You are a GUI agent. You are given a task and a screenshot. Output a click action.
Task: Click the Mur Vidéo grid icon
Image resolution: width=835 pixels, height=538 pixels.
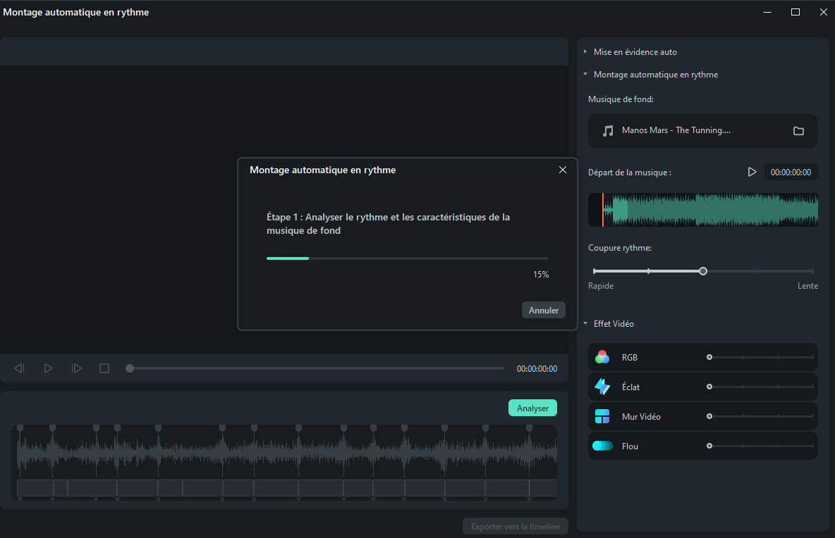pyautogui.click(x=602, y=416)
